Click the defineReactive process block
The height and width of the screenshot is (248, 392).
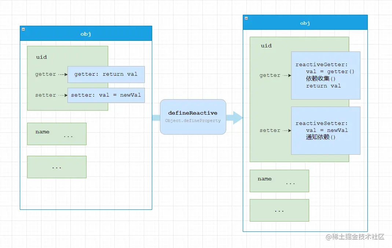tap(193, 116)
